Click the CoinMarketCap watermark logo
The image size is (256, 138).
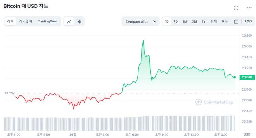click(214, 102)
